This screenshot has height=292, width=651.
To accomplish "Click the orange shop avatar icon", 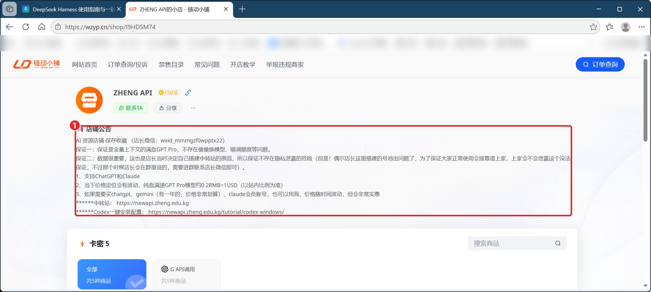I will pyautogui.click(x=89, y=100).
